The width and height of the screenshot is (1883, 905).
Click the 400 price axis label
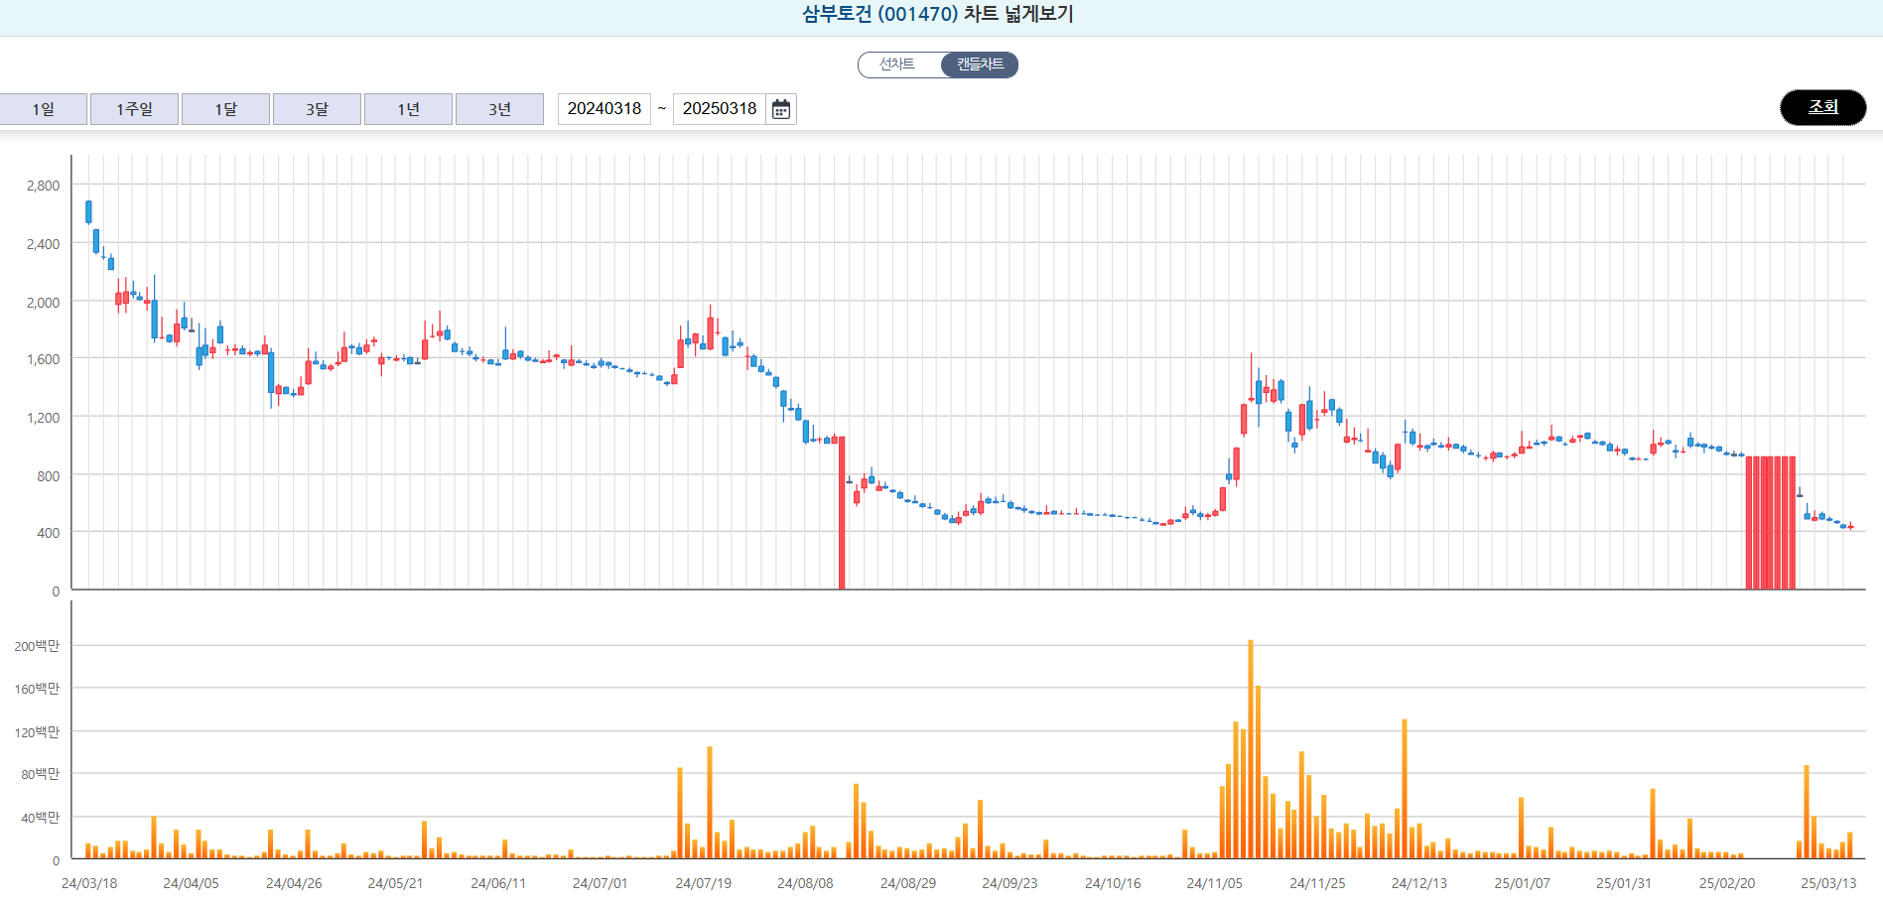coord(48,533)
